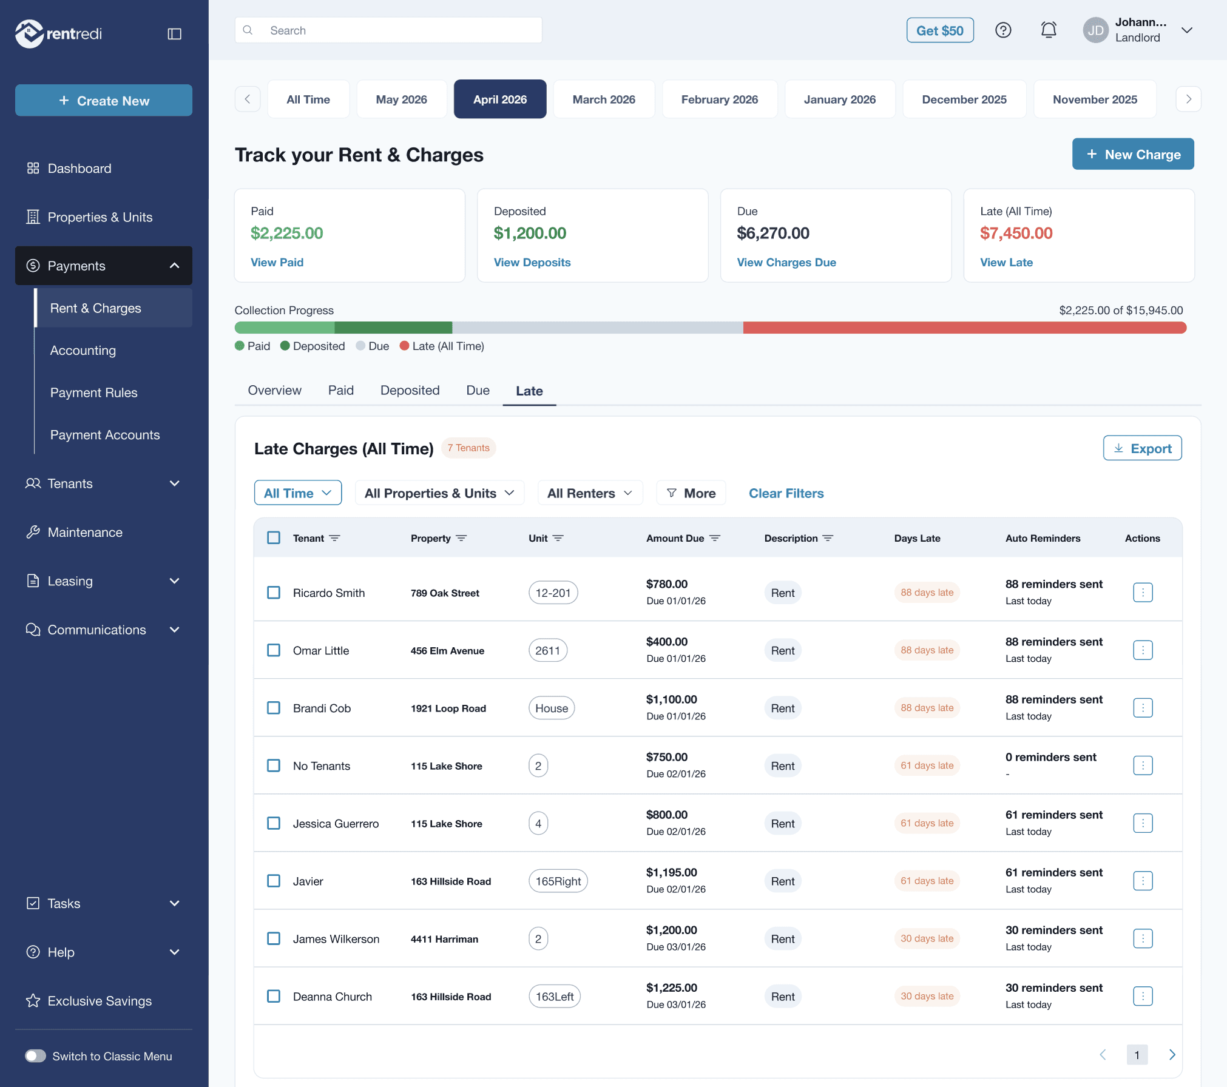Click the New Charge button

1132,154
